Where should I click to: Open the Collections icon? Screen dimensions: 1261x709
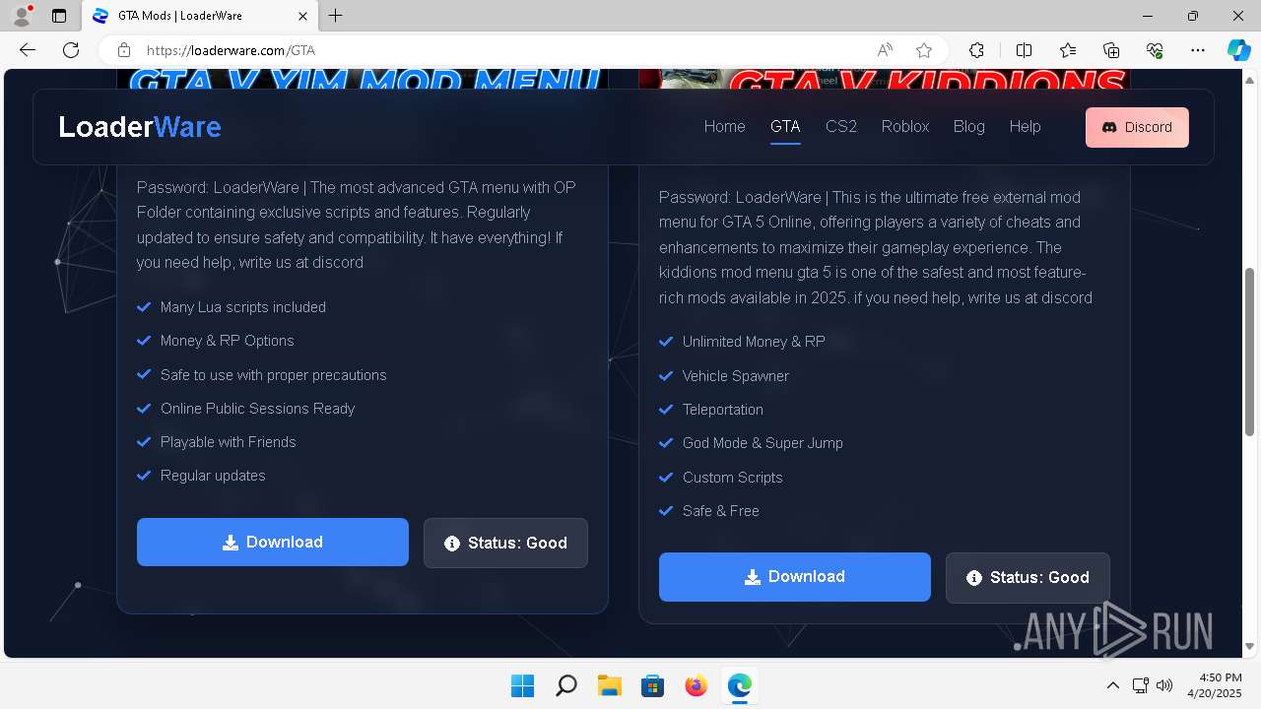click(1111, 50)
